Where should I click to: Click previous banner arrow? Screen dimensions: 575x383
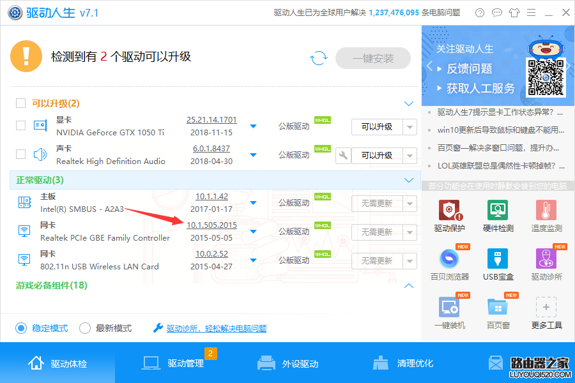coord(430,66)
